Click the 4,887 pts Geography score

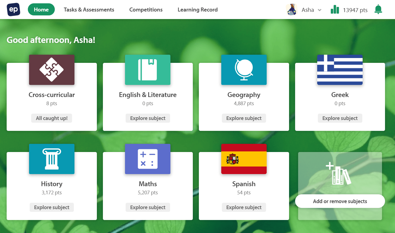pos(244,103)
